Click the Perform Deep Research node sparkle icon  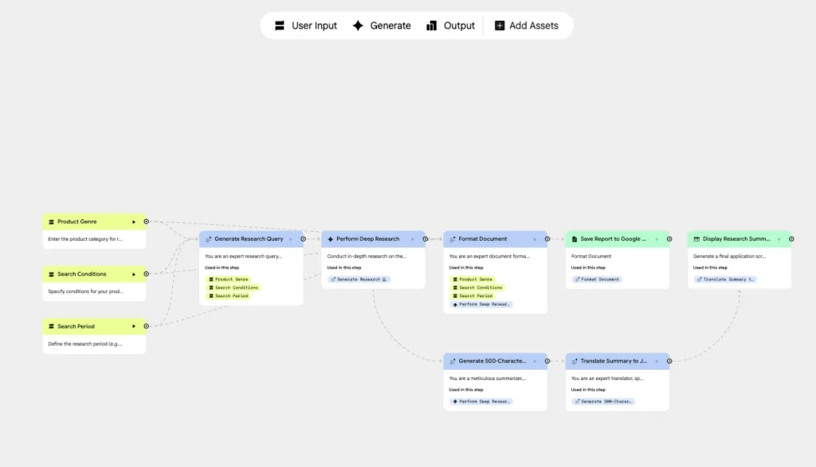click(331, 239)
